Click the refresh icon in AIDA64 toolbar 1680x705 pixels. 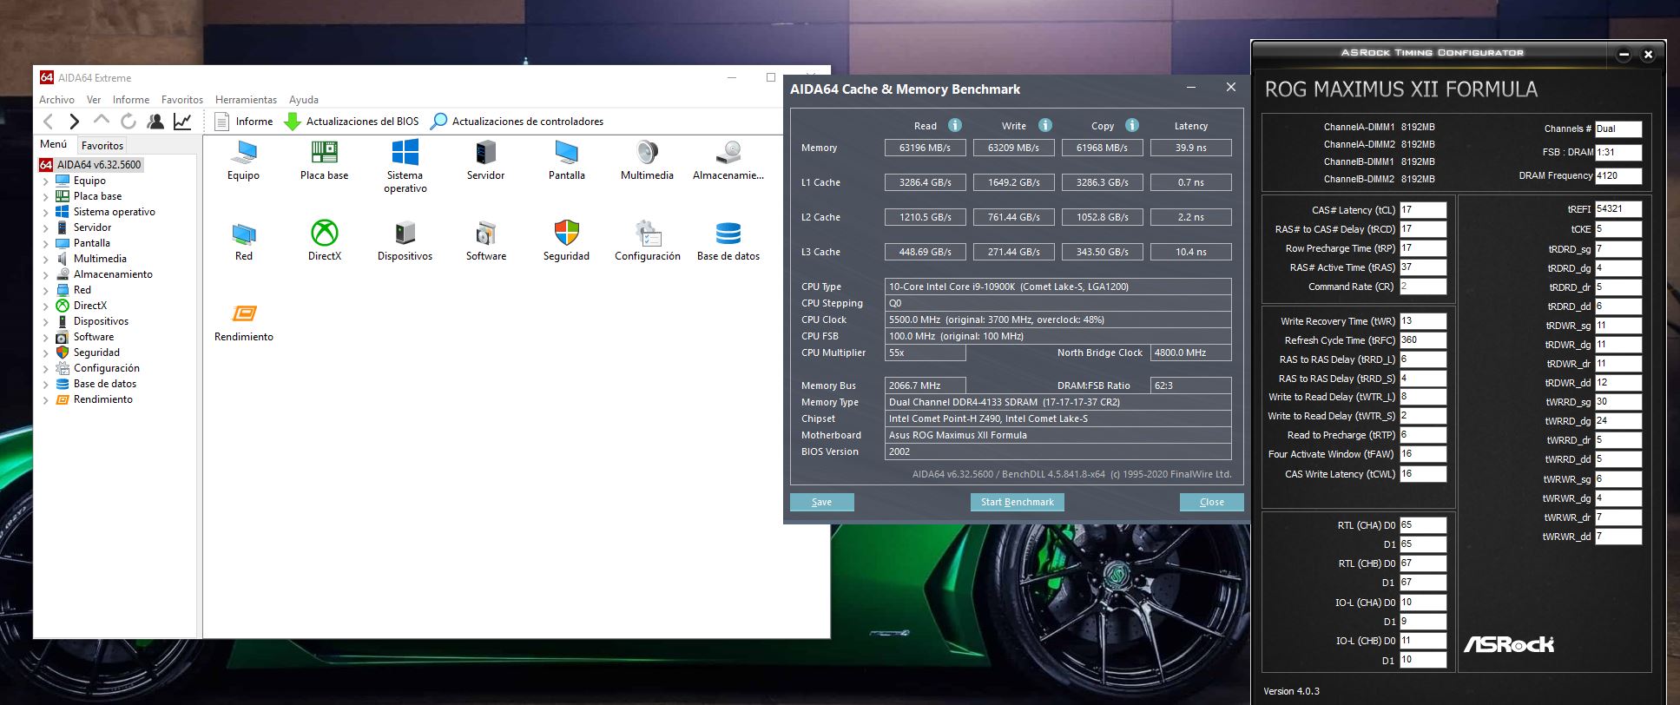pos(128,122)
